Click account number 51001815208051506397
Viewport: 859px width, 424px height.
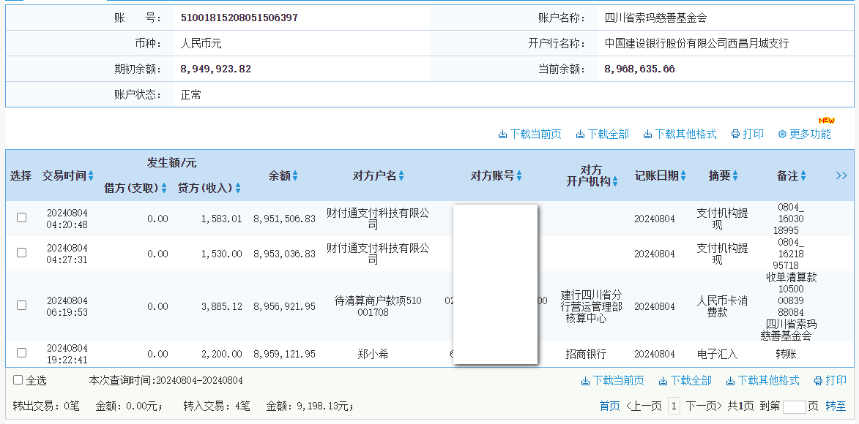click(239, 18)
